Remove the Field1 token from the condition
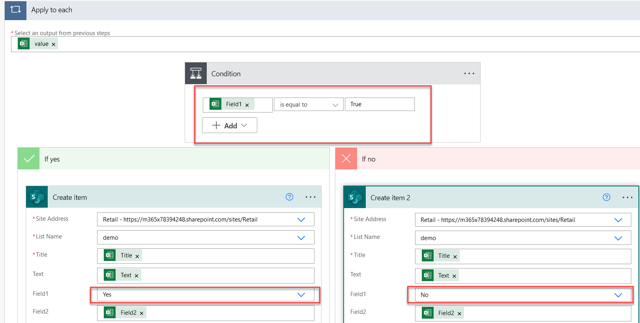The height and width of the screenshot is (323, 640). tap(247, 105)
